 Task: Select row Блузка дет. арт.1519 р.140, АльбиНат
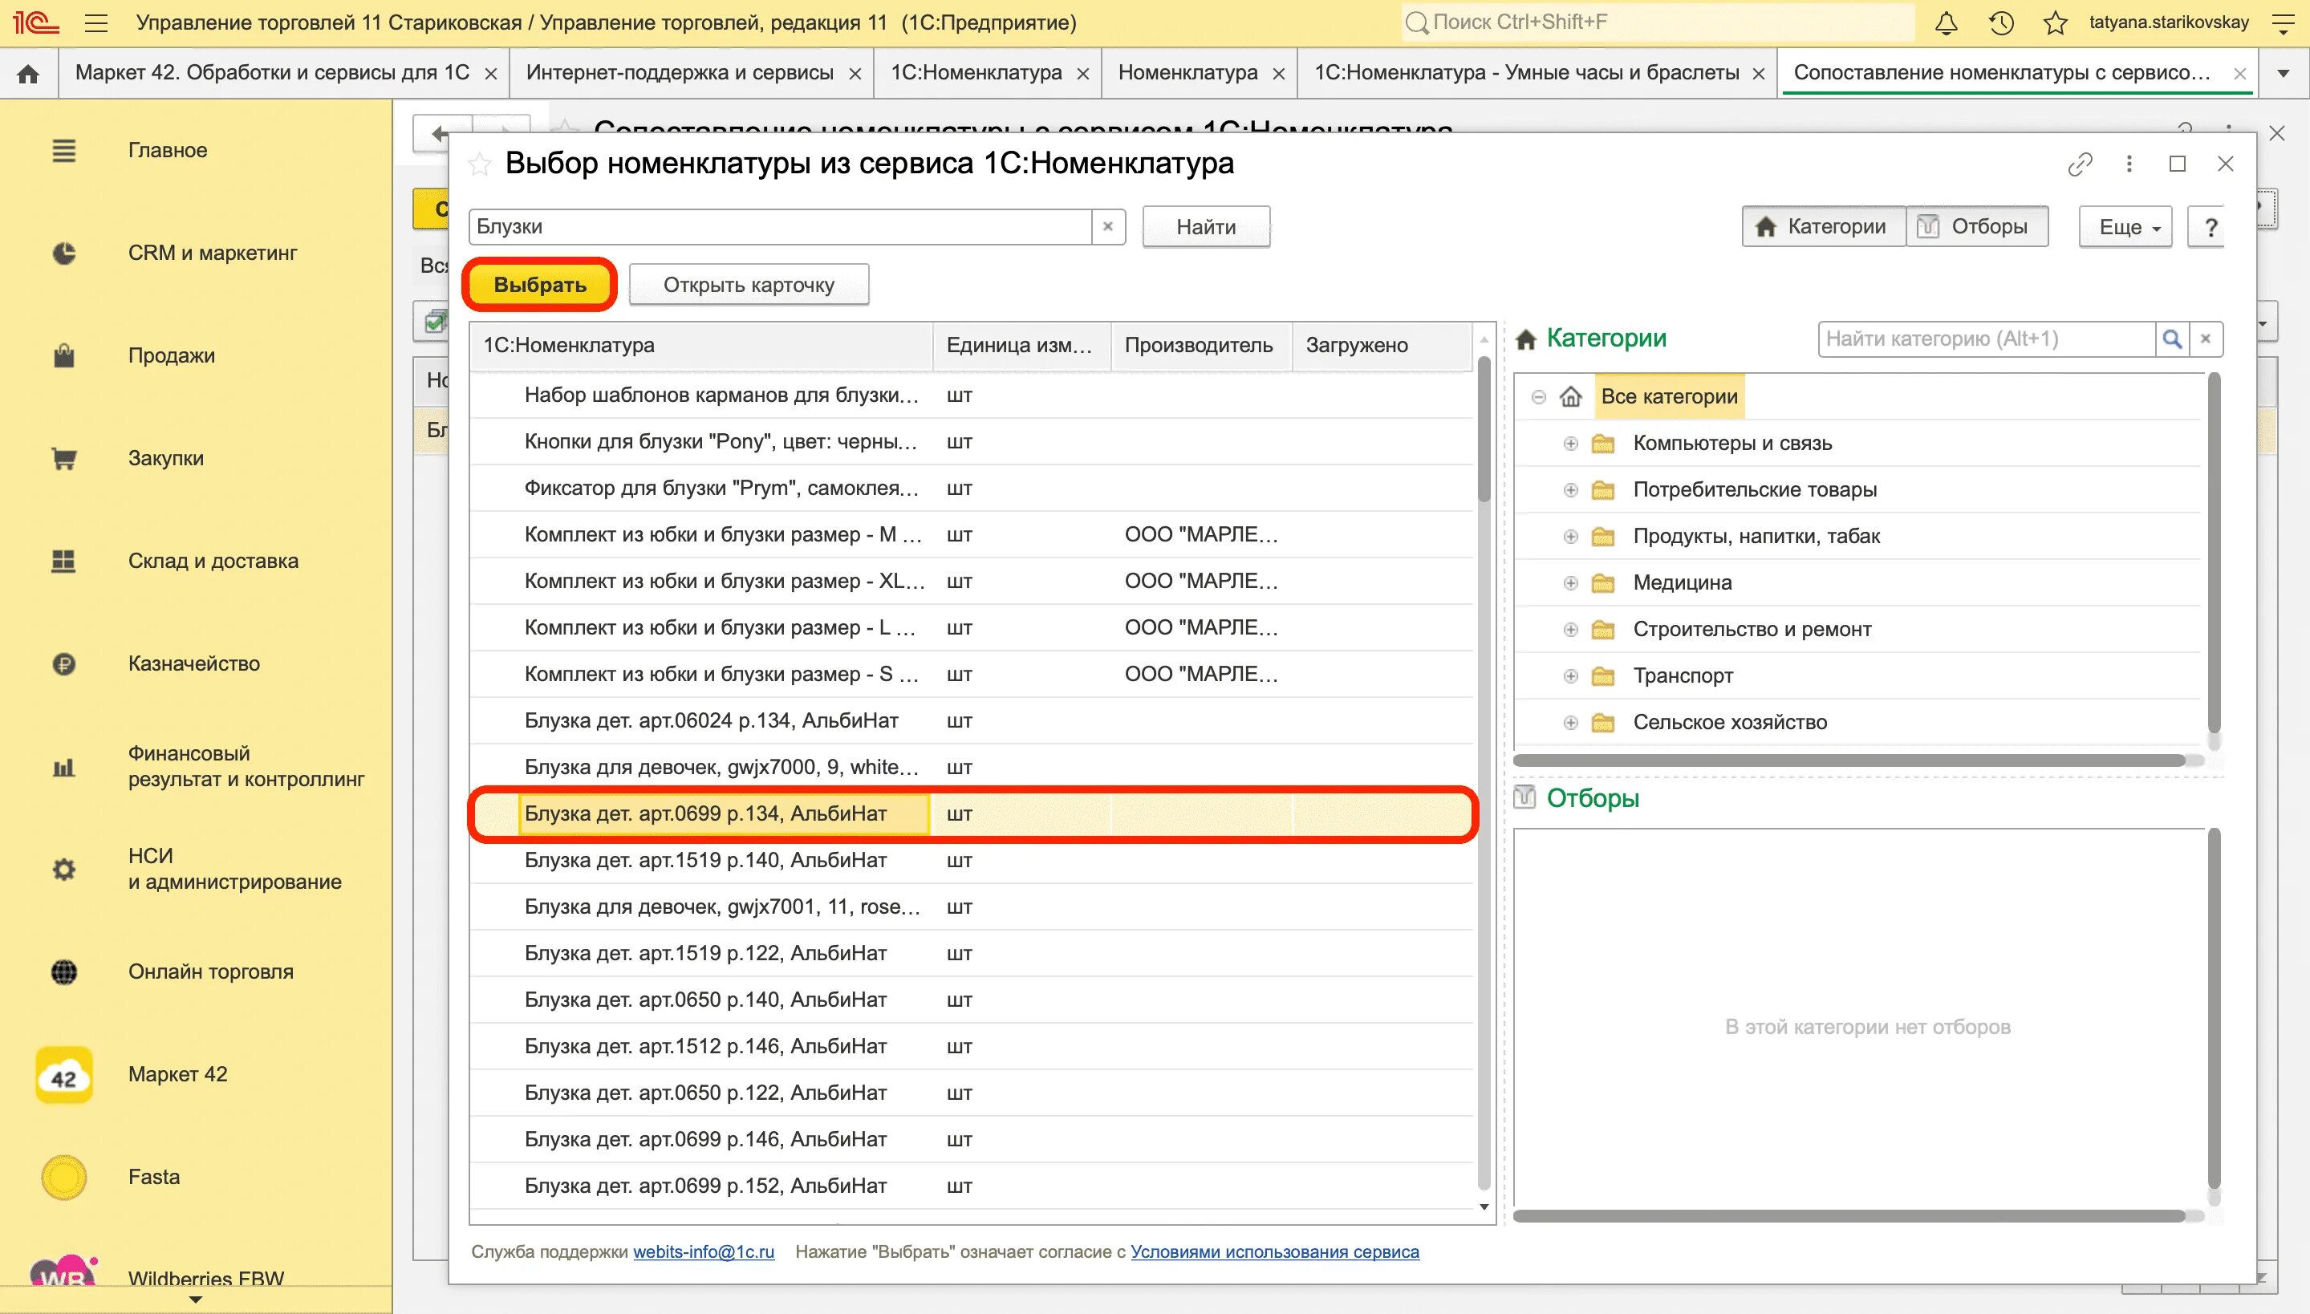click(x=972, y=860)
